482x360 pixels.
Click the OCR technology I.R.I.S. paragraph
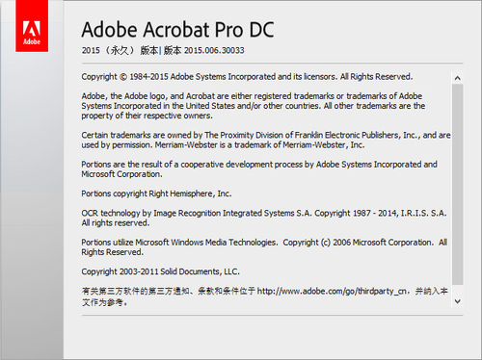(x=264, y=218)
